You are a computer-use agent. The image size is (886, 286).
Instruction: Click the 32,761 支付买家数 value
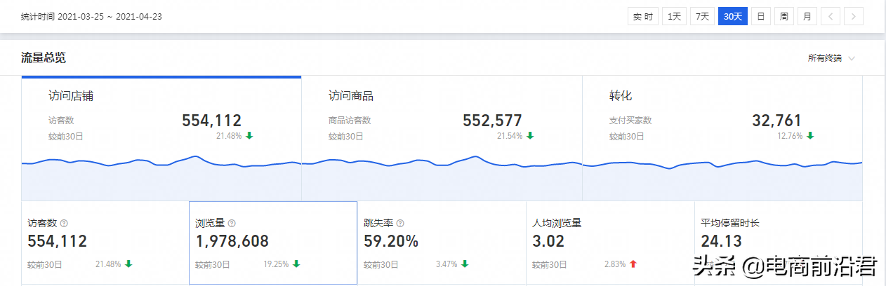(776, 121)
